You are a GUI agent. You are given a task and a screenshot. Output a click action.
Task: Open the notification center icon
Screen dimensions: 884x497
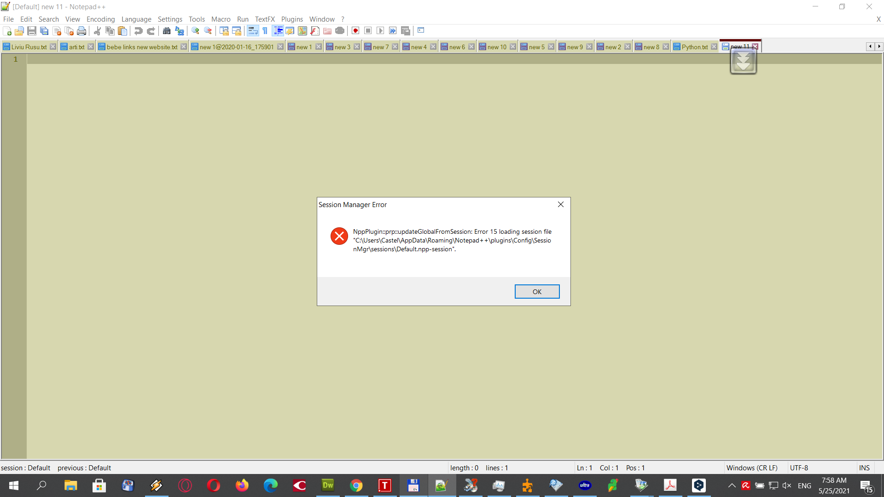[867, 486]
